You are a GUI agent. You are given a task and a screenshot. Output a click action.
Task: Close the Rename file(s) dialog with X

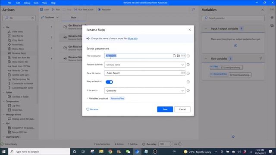click(190, 30)
